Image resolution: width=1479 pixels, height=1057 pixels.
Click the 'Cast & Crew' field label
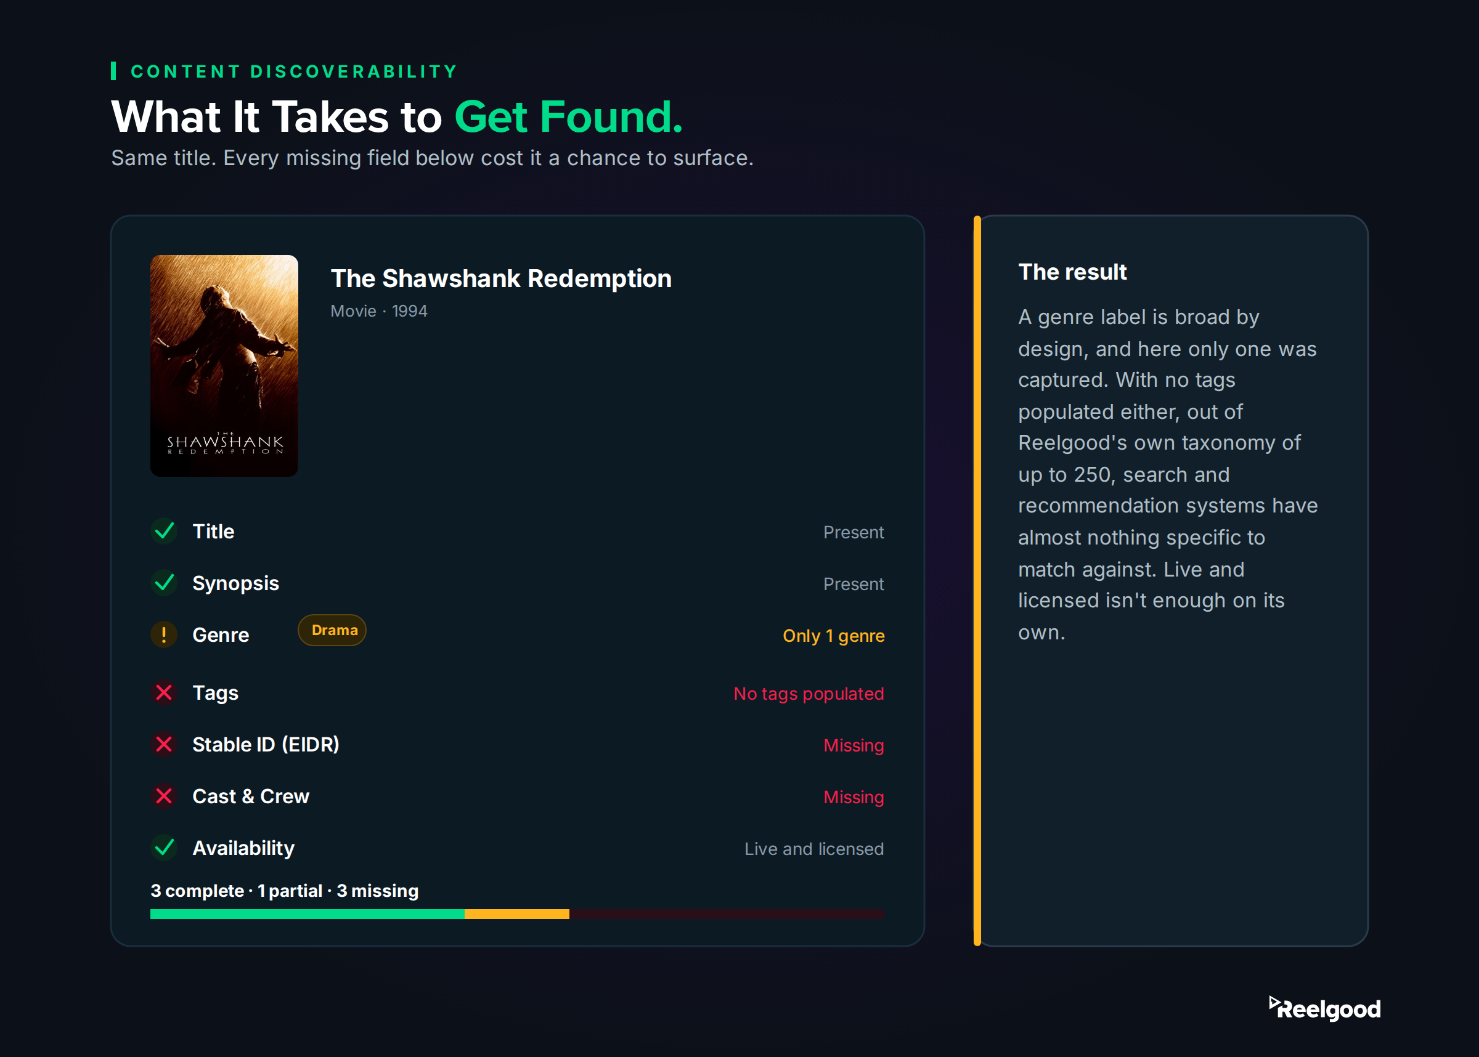pos(251,796)
